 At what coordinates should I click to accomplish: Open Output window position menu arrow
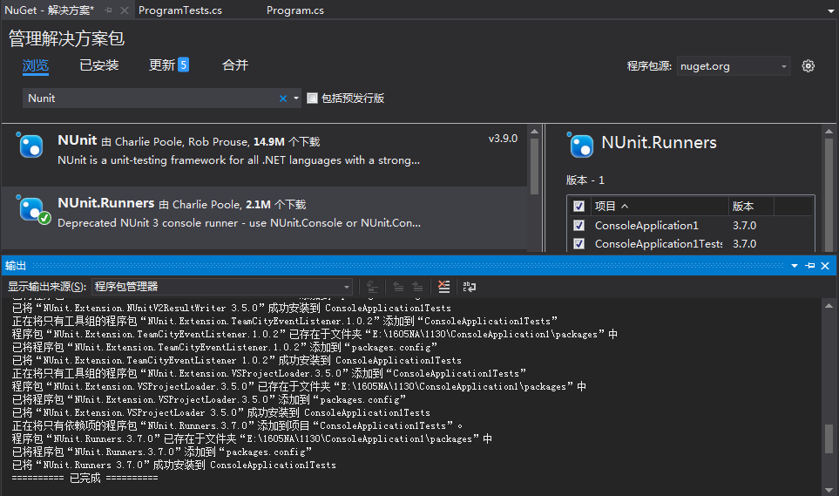(795, 266)
